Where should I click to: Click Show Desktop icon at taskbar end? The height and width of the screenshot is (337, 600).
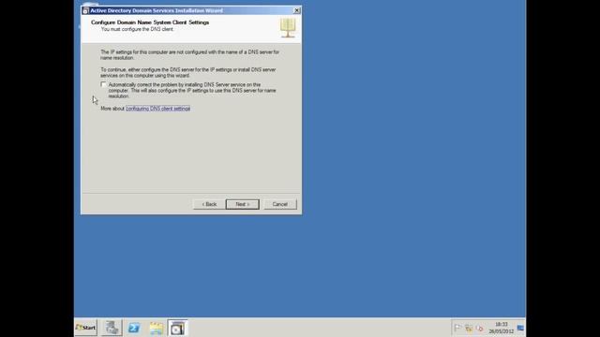click(x=520, y=328)
